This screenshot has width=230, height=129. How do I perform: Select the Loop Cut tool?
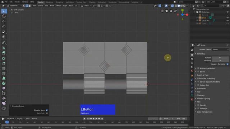[4, 68]
